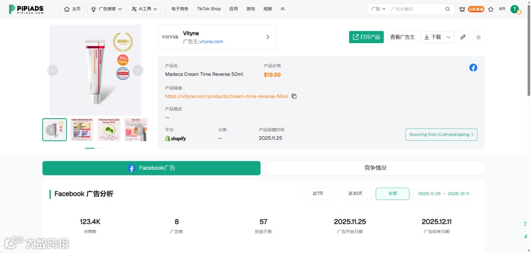This screenshot has height=253, width=531.
Task: Switch to the Facebook广告 tab
Action: (151, 168)
